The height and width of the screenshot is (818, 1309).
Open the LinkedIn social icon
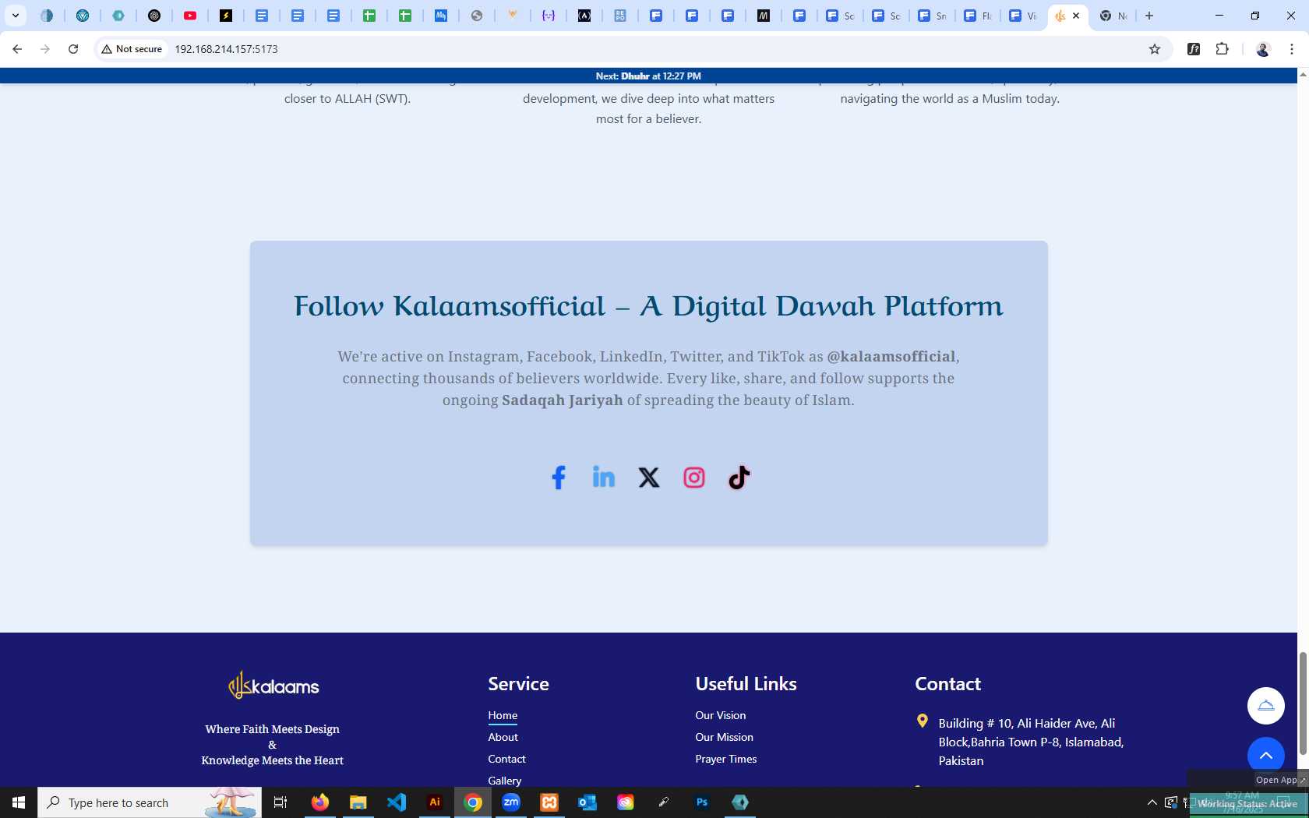pyautogui.click(x=604, y=477)
